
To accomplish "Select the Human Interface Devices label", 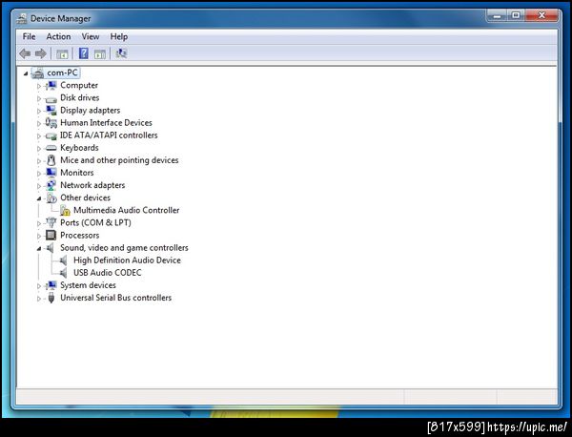I will tap(106, 123).
